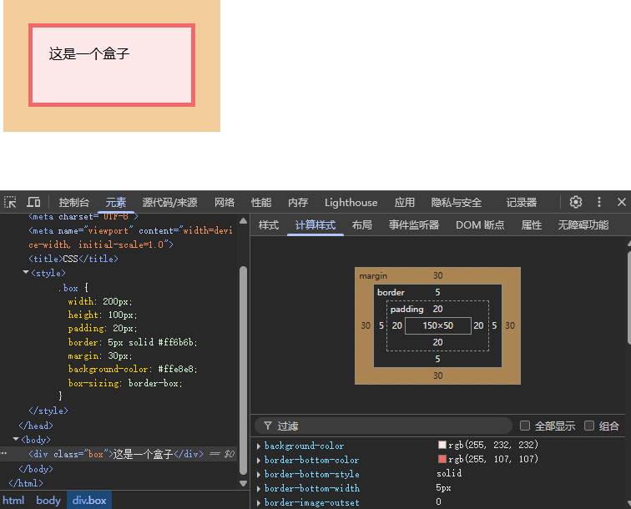Close the DevTools panel
This screenshot has height=509, width=631.
coord(622,202)
